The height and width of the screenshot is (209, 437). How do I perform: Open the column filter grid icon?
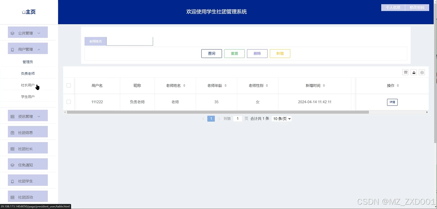click(x=406, y=72)
